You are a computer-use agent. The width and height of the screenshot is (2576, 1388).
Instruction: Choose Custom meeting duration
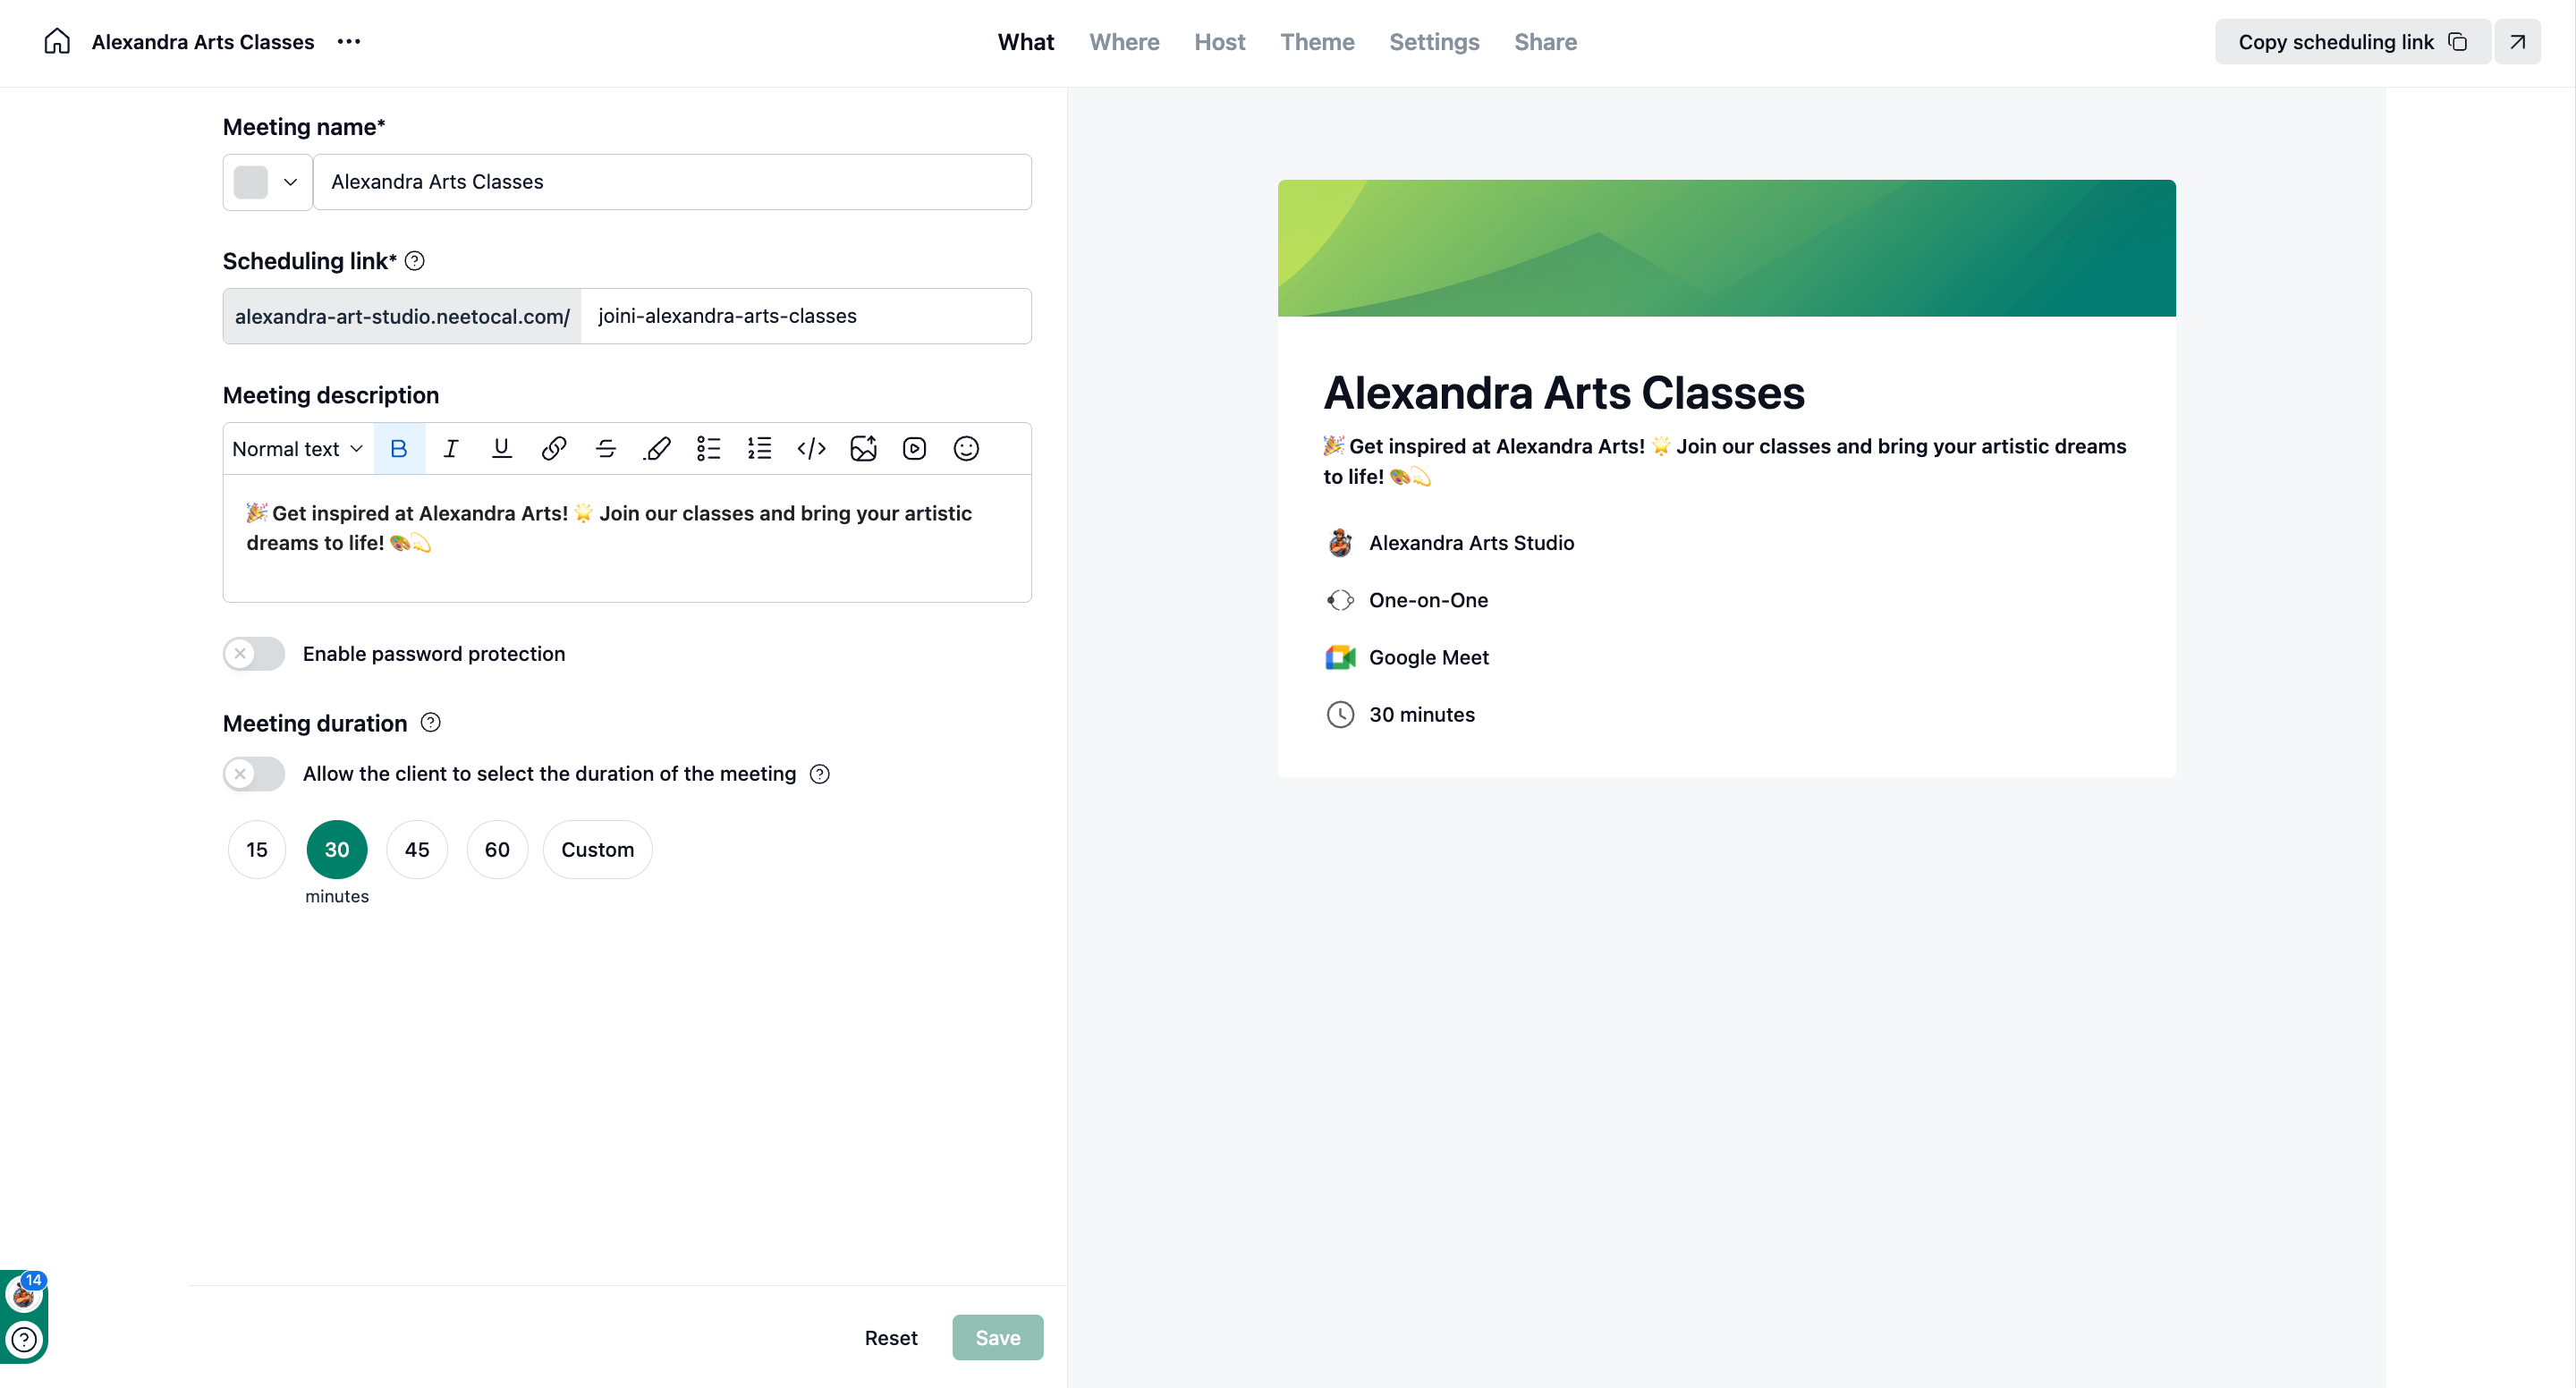(598, 850)
